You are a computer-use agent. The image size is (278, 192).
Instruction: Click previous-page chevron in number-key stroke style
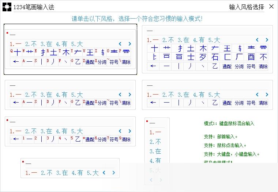coord(120,131)
